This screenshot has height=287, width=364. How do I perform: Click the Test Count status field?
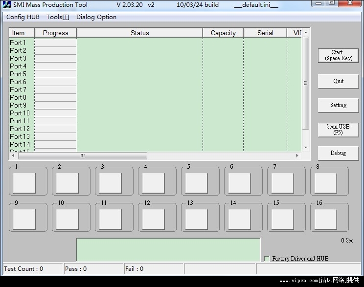[x=33, y=269]
